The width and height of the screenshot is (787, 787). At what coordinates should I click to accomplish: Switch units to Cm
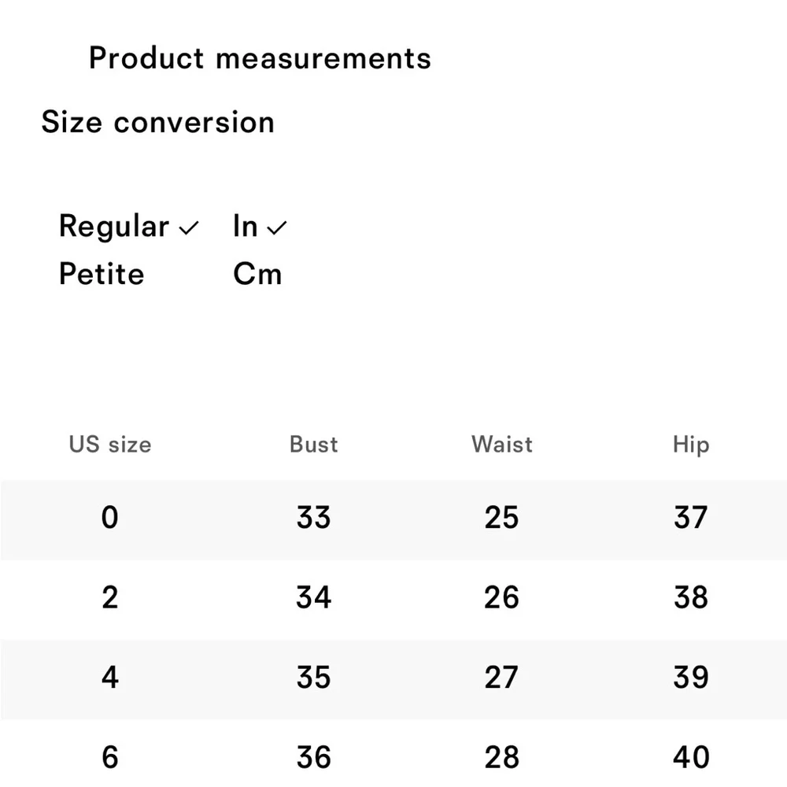[257, 274]
